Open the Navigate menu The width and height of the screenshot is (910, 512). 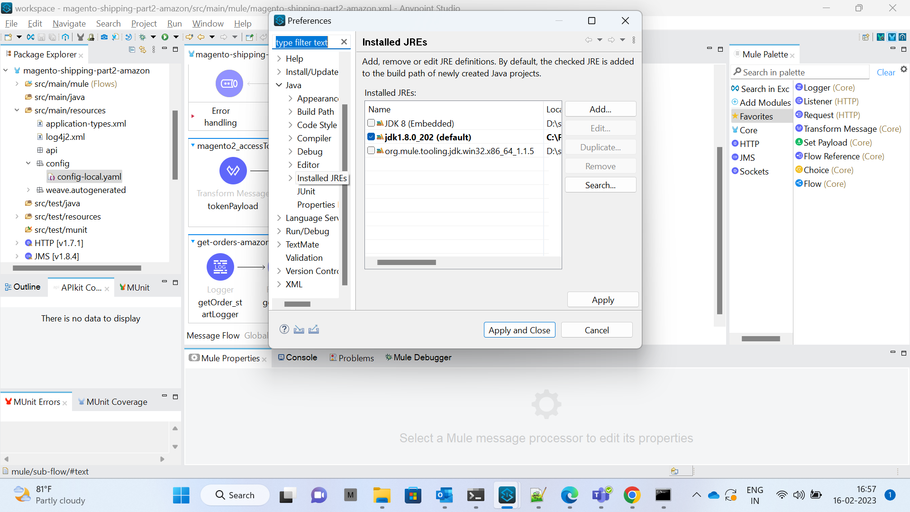(69, 23)
